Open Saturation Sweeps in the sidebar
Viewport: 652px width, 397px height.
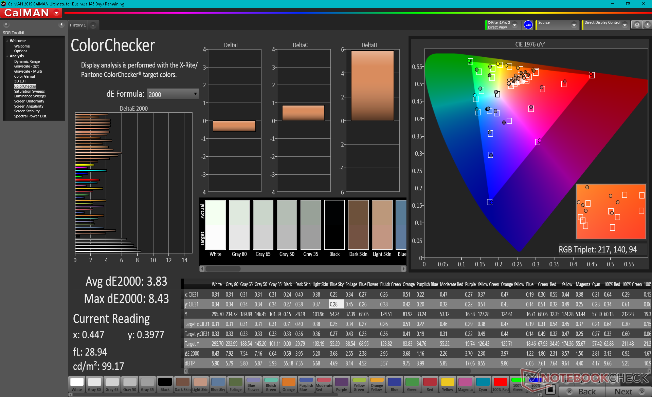[29, 91]
